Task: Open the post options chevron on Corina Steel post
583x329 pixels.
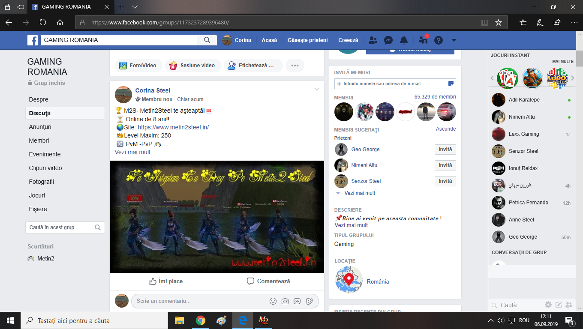Action: [317, 89]
